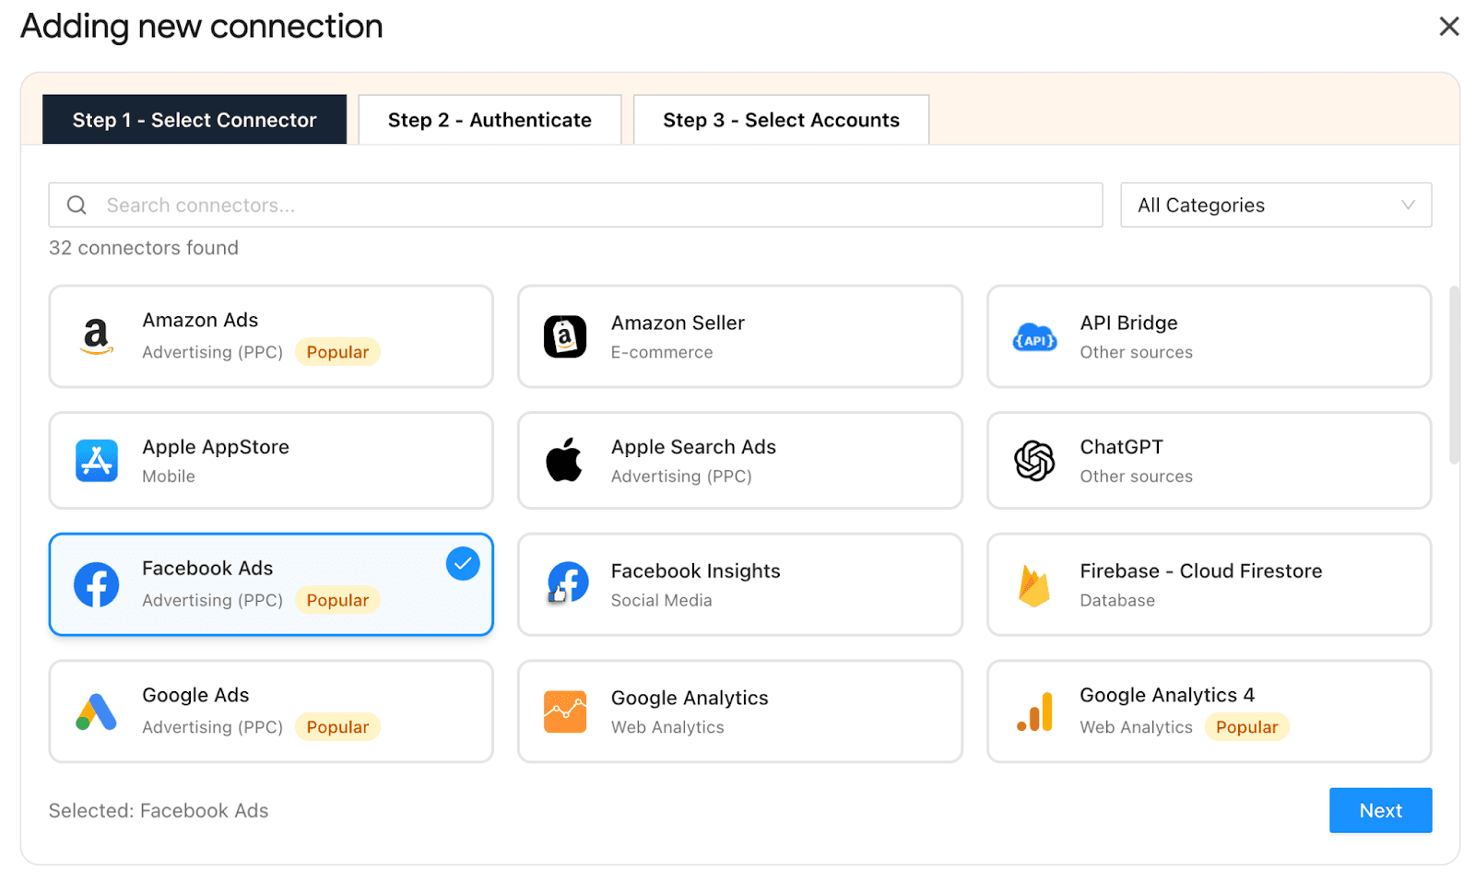This screenshot has height=882, width=1475.
Task: Click the orange Google Analytics icon
Action: (x=565, y=711)
